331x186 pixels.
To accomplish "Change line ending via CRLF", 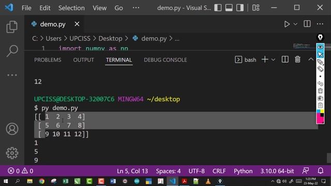I will 219,171.
